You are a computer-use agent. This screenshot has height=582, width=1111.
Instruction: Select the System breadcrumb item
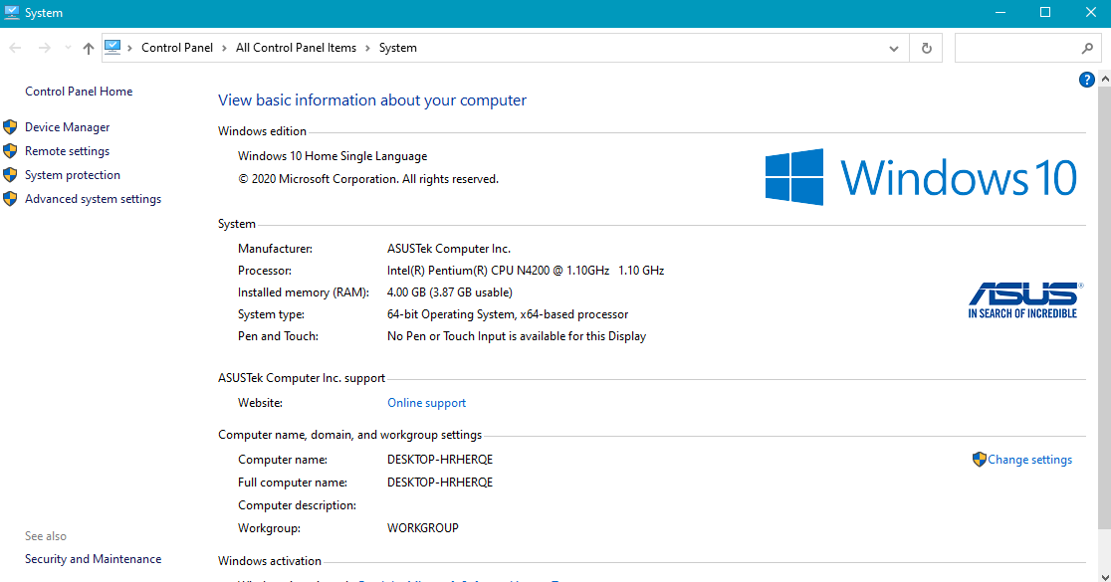397,48
